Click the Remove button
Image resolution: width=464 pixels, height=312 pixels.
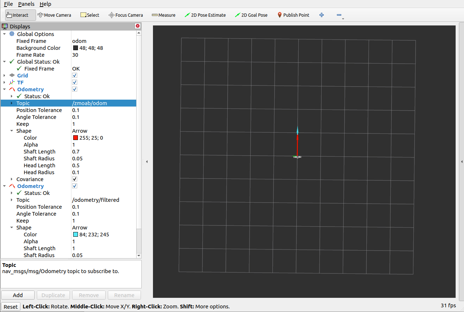tap(89, 295)
